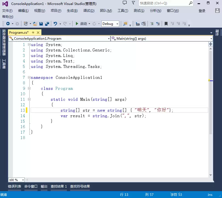
Task: Click the Save icon in the toolbar
Action: tap(41, 24)
